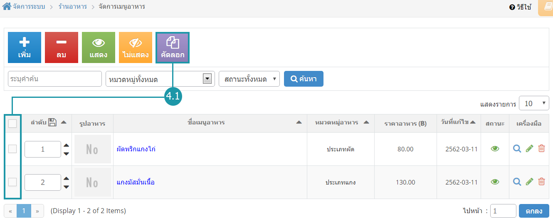Click the blue เพิ่ม add button

(x=25, y=48)
